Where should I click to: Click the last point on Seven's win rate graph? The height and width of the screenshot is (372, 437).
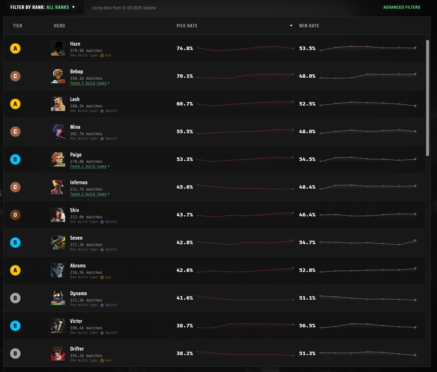[415, 240]
